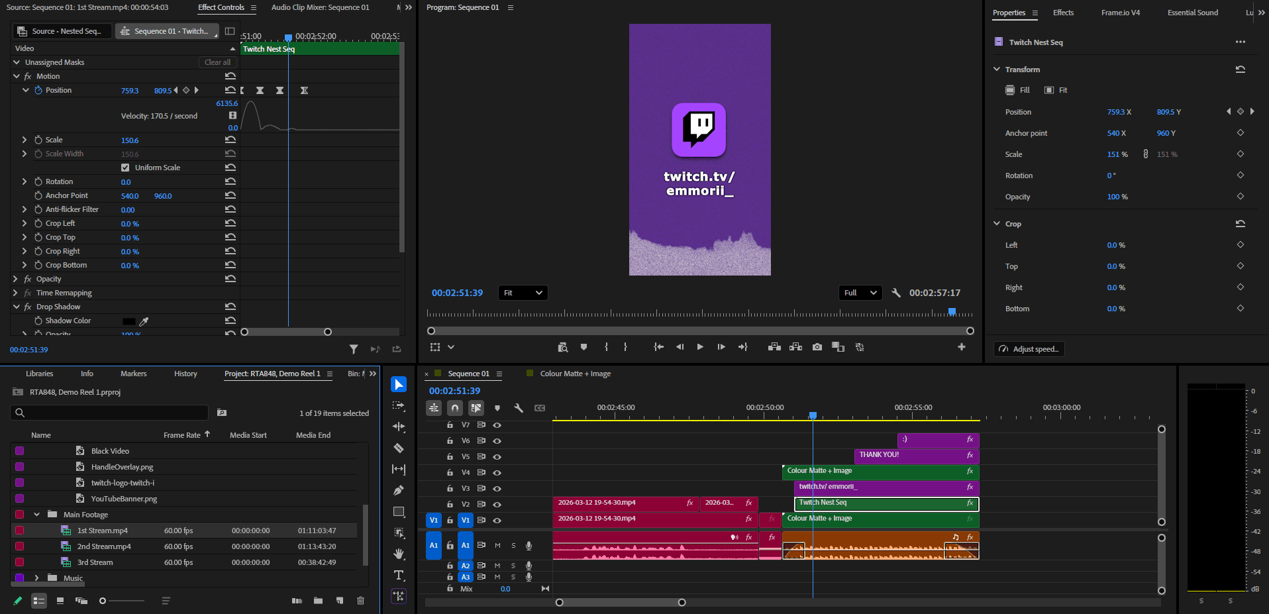This screenshot has height=614, width=1269.
Task: Click the Shadow Color swatch
Action: tap(128, 321)
